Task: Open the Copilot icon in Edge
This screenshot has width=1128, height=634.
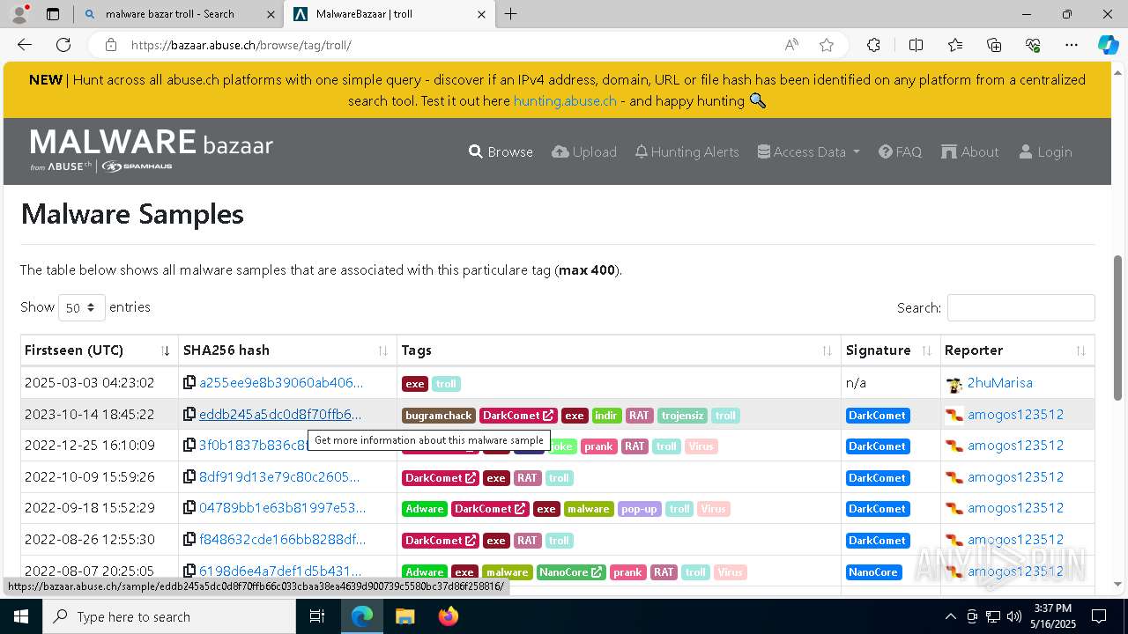Action: coord(1108,45)
